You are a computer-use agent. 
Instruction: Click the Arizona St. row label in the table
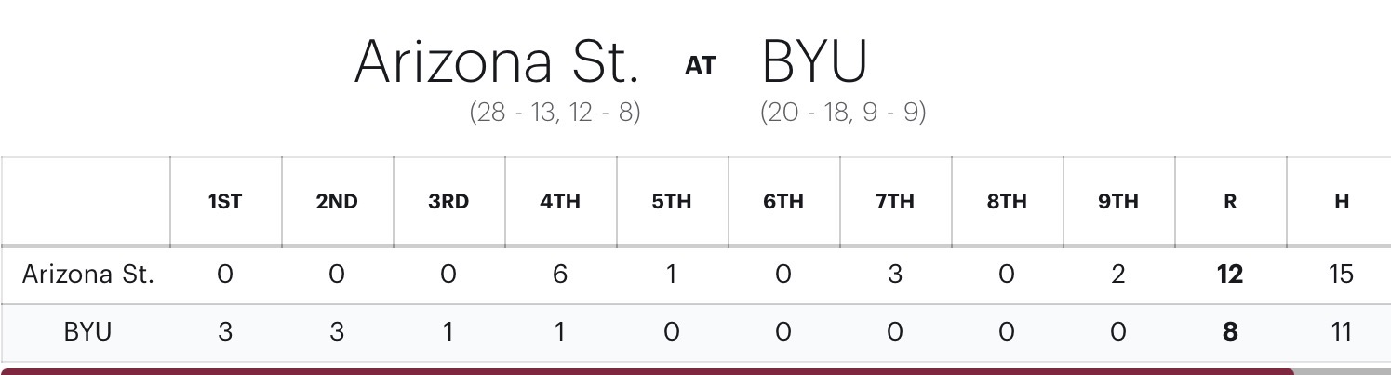pos(87,275)
